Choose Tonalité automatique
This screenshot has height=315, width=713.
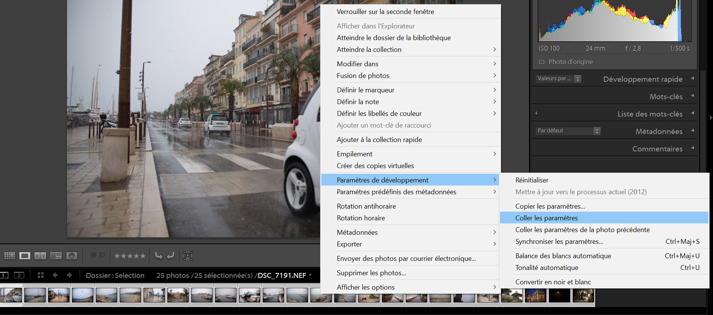[604, 268]
